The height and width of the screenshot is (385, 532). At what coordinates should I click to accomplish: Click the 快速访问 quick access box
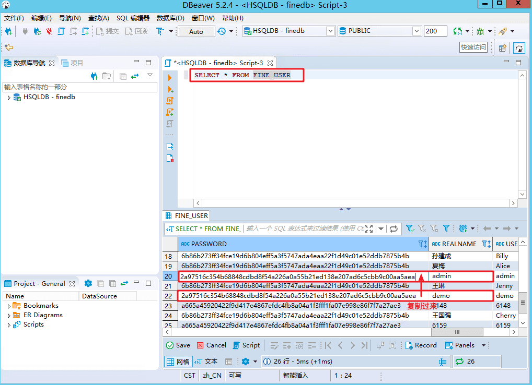tap(473, 47)
